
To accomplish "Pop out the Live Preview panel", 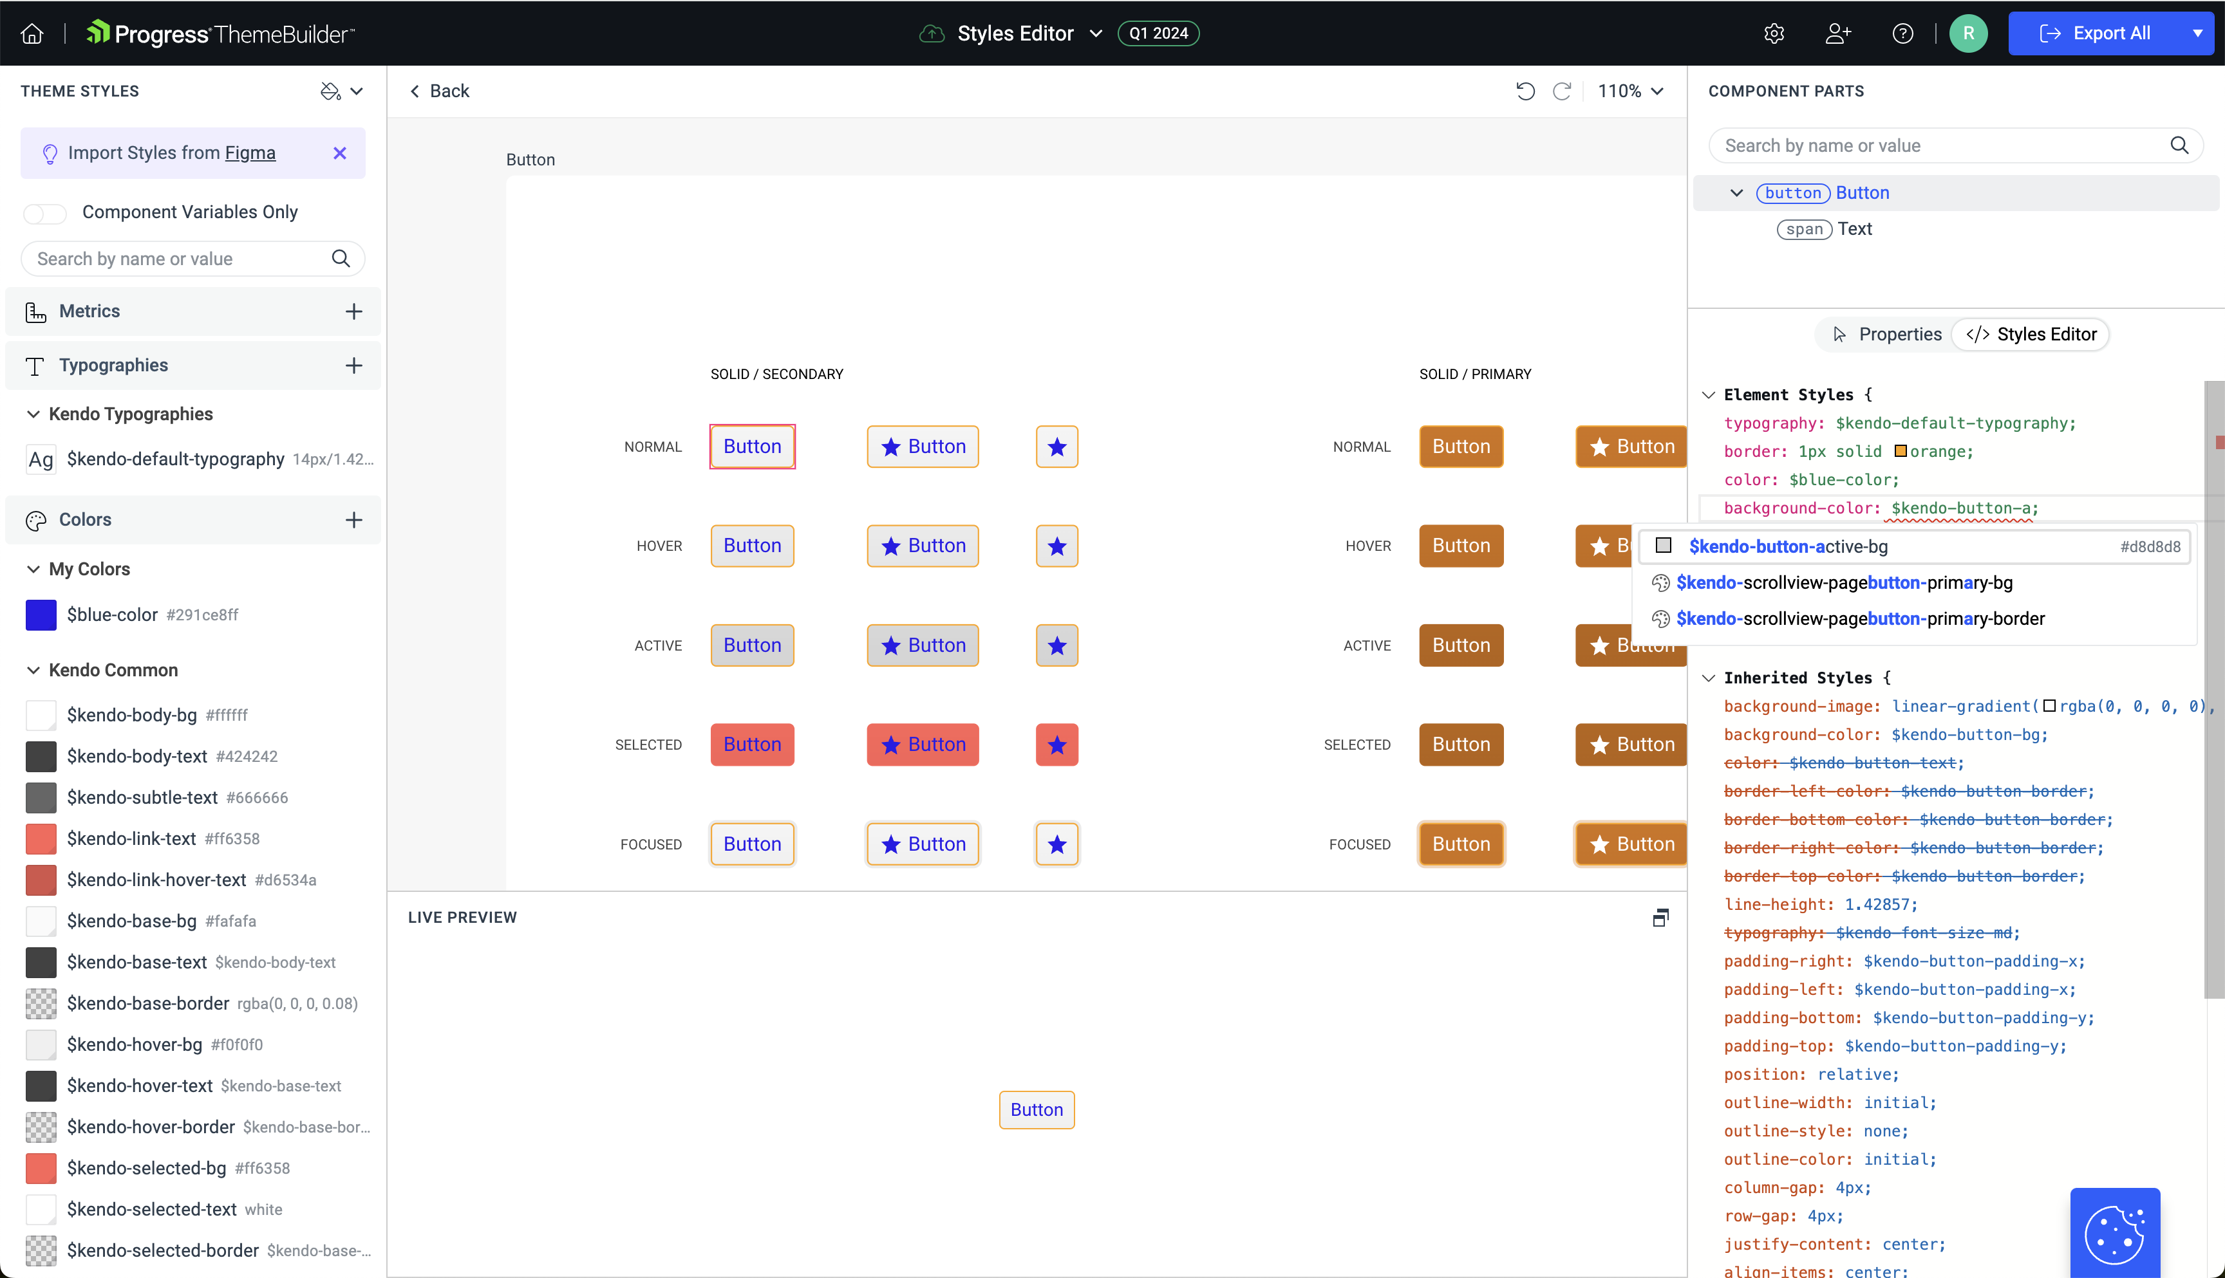I will [x=1660, y=917].
